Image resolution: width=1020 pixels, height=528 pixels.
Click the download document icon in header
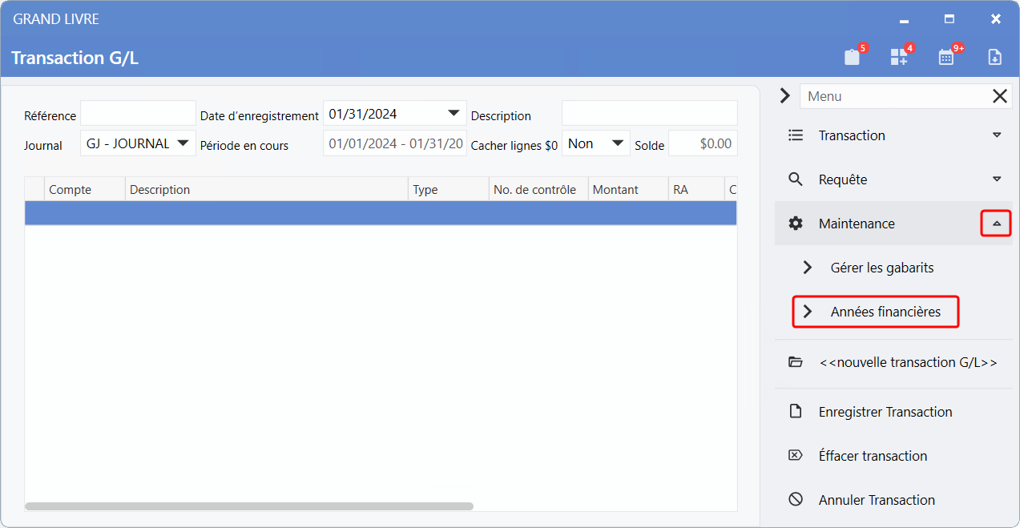[x=994, y=57]
